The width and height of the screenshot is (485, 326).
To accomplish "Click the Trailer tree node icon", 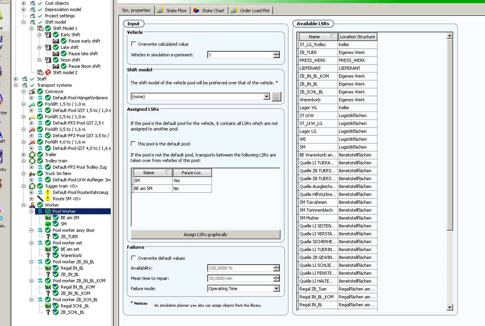I will tap(32, 154).
